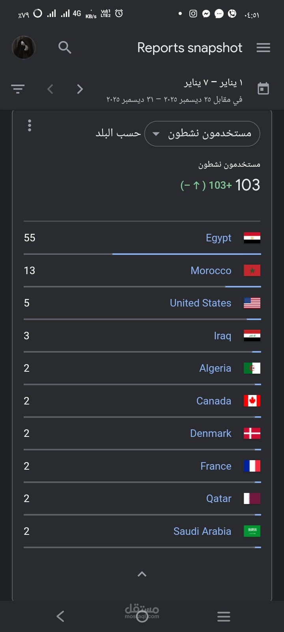
Task: Click the Saudi Arabia country name
Action: point(202,531)
